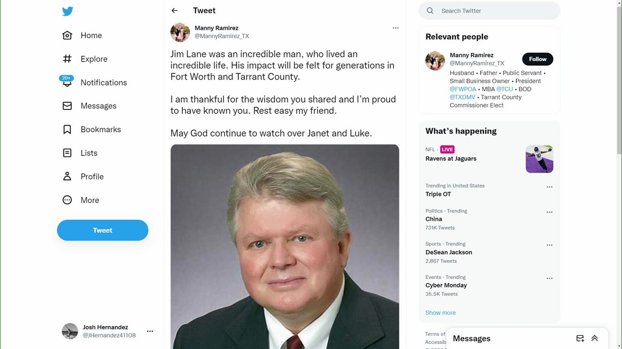
Task: Open the Home menu item
Action: 91,35
